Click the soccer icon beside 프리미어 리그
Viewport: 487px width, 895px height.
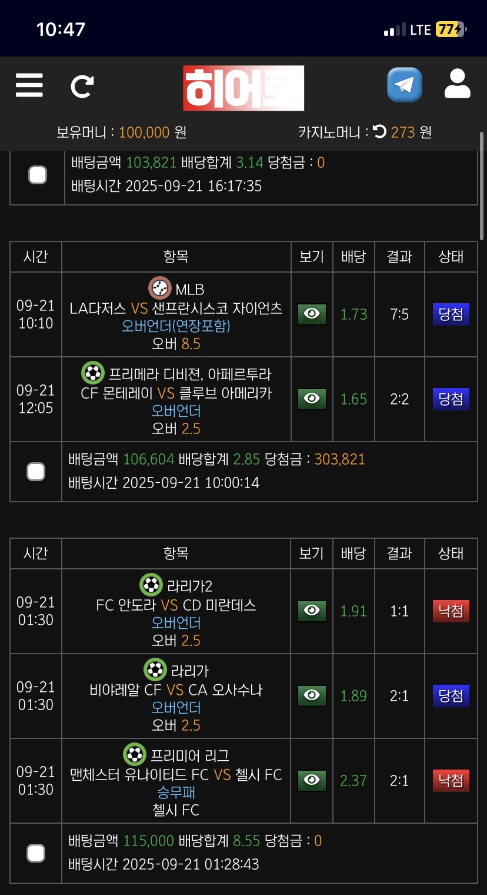coord(135,755)
